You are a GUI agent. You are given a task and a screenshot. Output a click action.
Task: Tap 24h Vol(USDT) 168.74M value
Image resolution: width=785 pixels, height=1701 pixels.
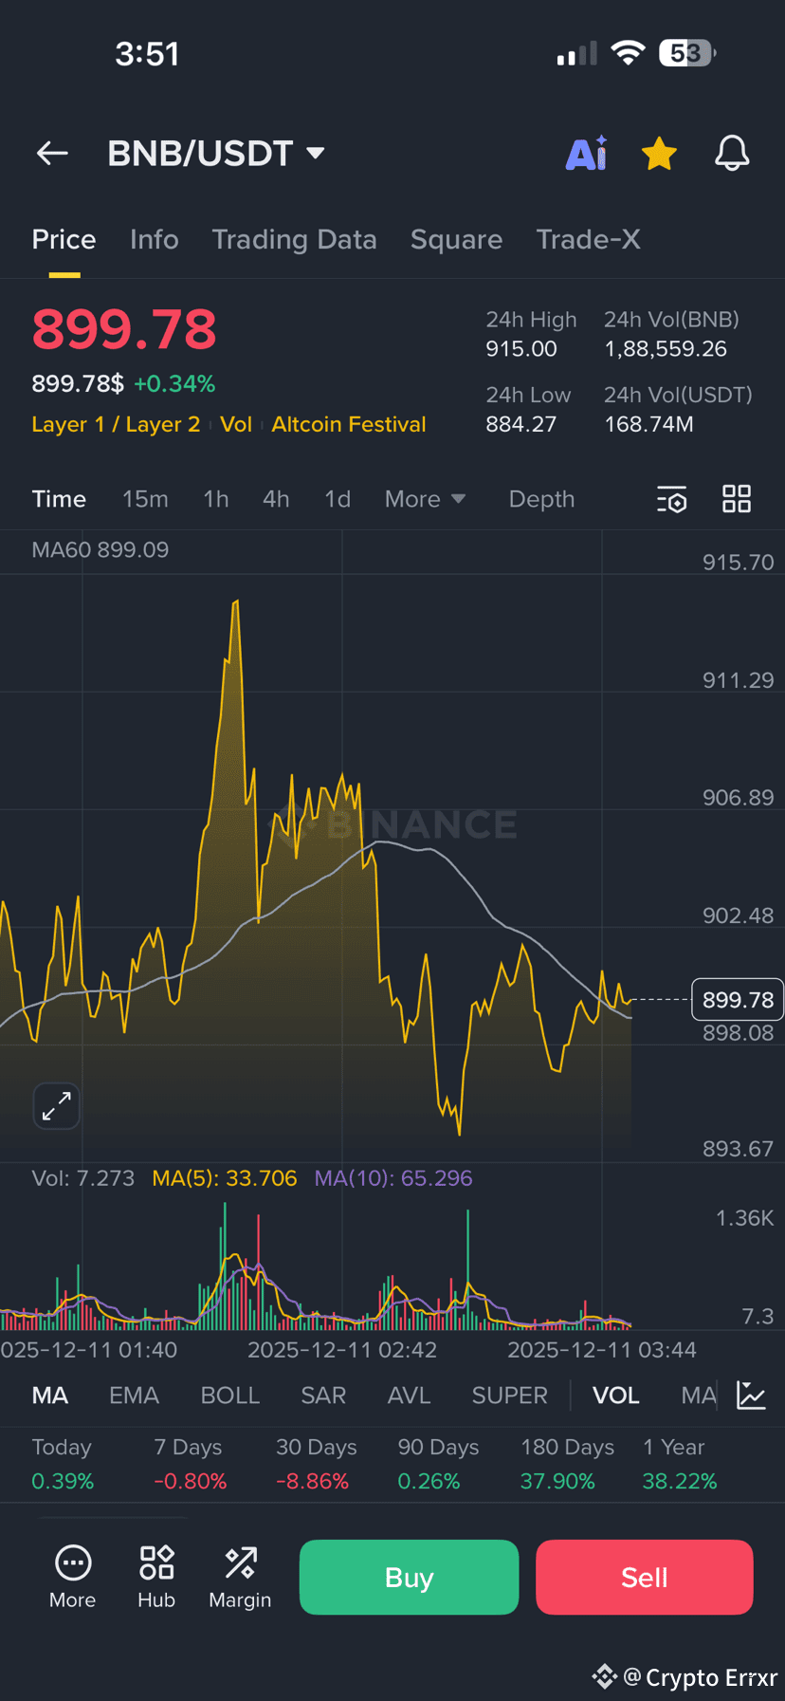(649, 424)
